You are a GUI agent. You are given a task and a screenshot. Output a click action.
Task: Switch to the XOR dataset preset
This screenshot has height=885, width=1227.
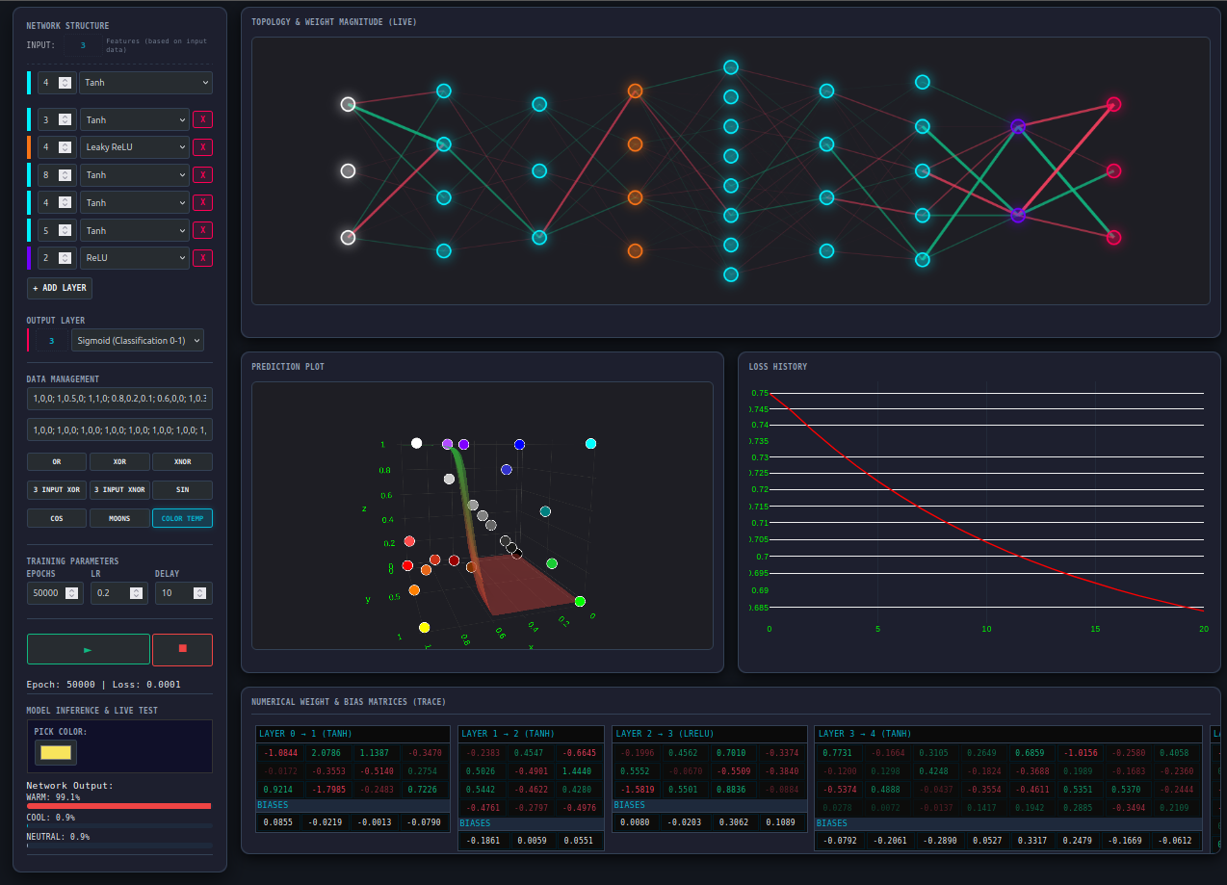pos(119,461)
